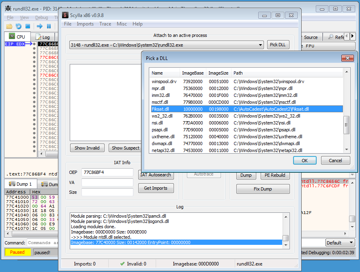The width and height of the screenshot is (360, 272).
Task: Switch to the Source tab in x64dbg
Action: [311, 37]
